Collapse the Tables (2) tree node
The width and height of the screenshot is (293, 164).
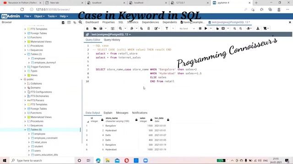tap(25, 54)
